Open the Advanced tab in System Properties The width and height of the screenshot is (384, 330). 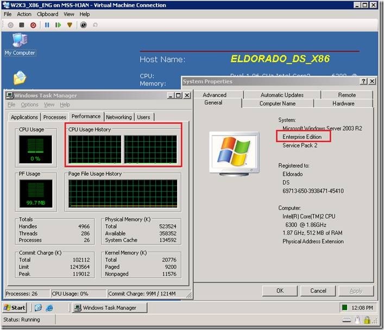215,95
